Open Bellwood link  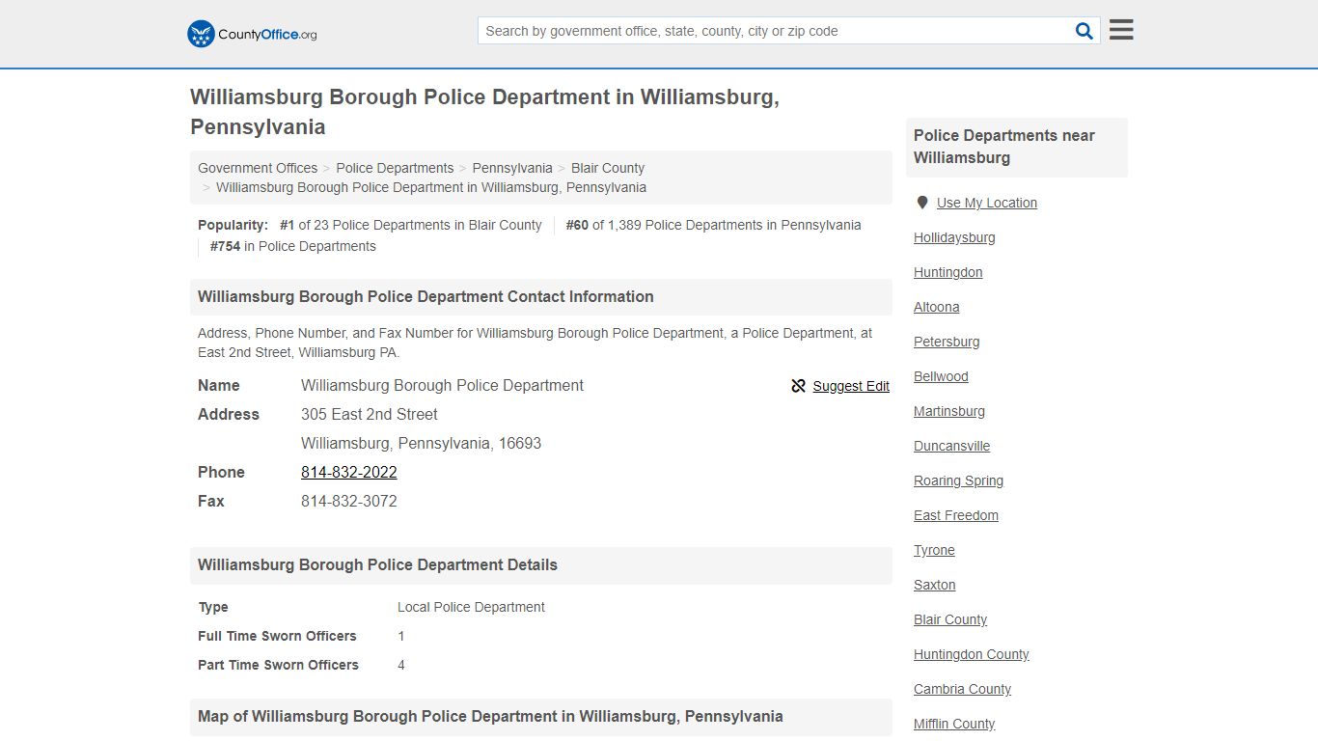(941, 376)
